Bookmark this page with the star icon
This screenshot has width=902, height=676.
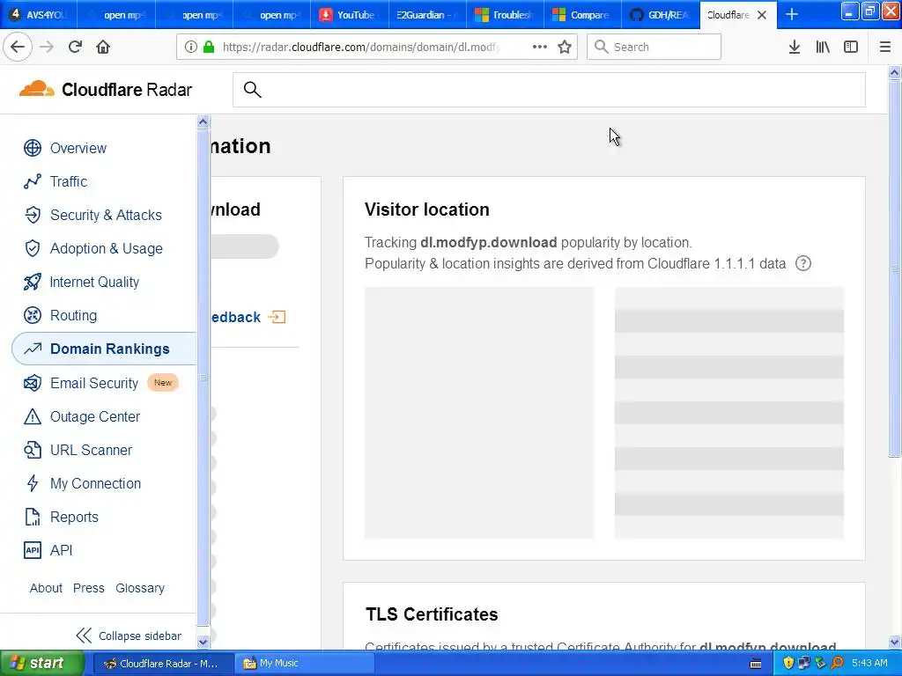pyautogui.click(x=565, y=48)
